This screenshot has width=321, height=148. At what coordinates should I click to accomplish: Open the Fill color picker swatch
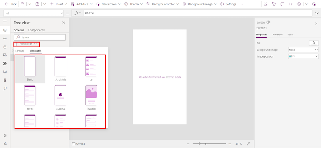point(313,43)
